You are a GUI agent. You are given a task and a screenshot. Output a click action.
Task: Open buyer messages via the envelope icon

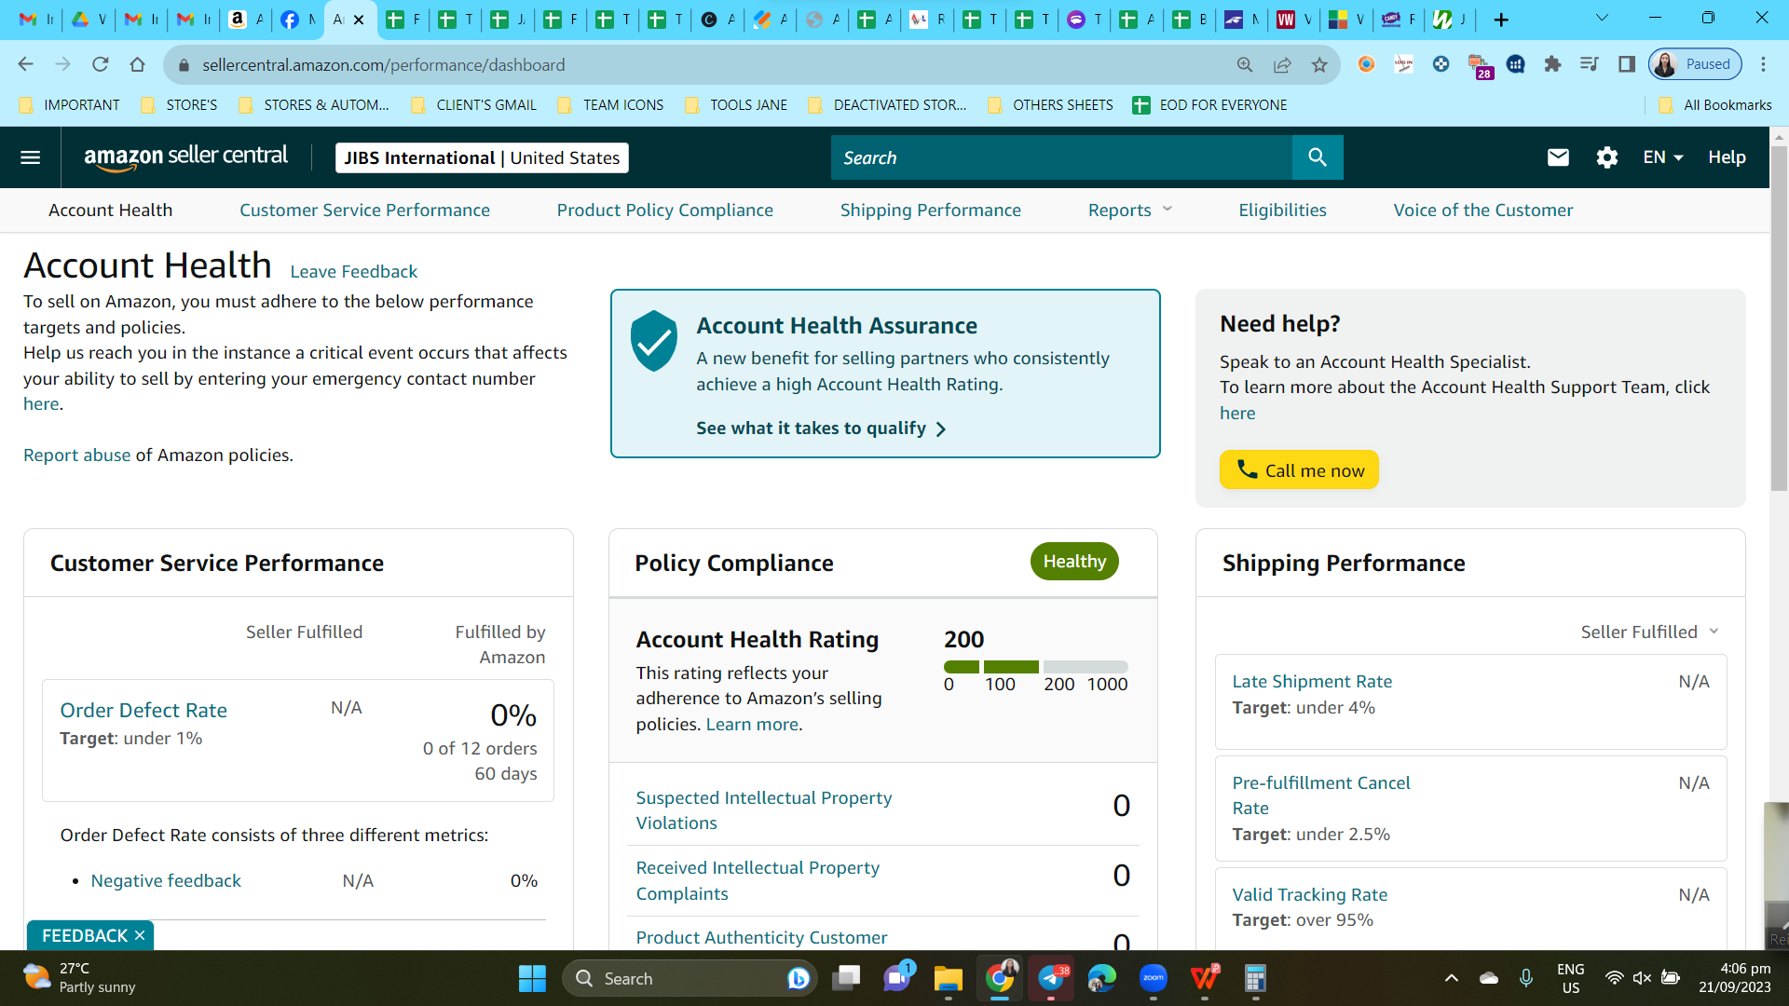1558,157
